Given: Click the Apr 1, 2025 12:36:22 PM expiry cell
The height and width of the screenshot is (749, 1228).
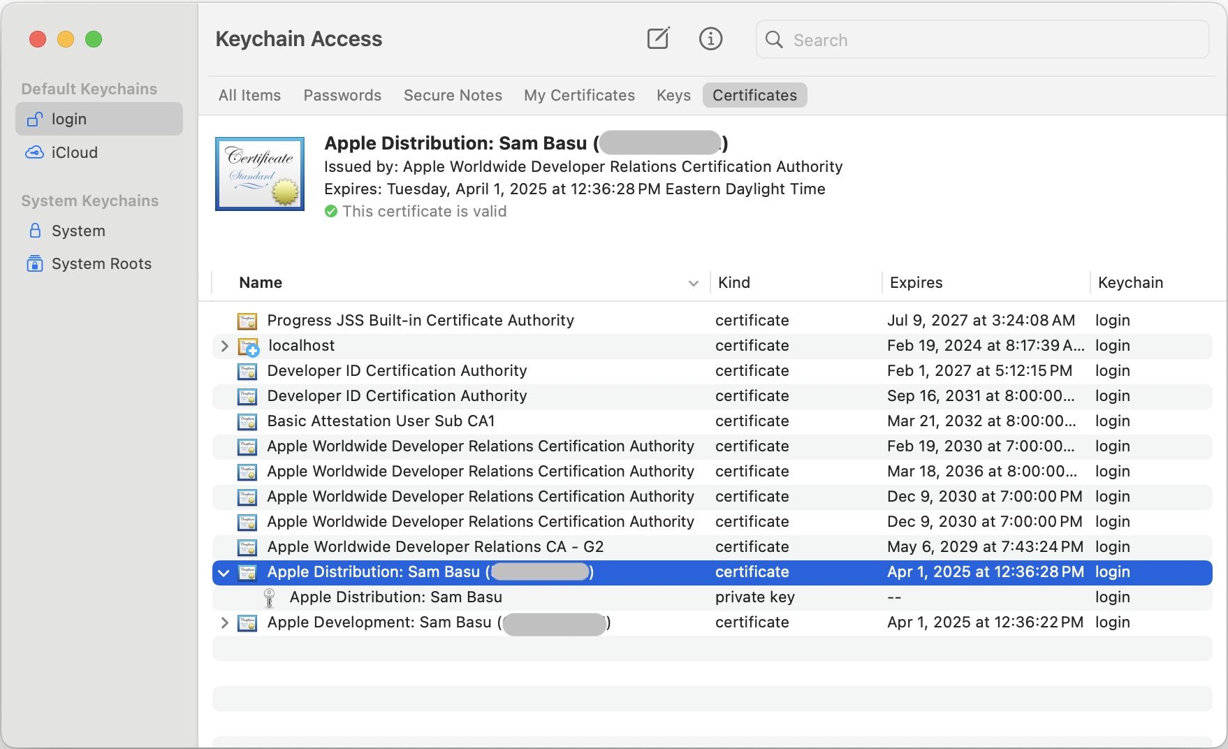Looking at the screenshot, I should 985,623.
